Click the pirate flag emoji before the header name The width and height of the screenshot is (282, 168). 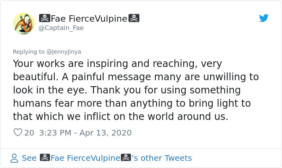(45, 18)
